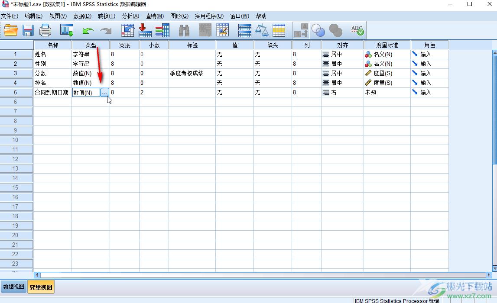Click the Split file icon
The image size is (497, 303).
point(245,30)
